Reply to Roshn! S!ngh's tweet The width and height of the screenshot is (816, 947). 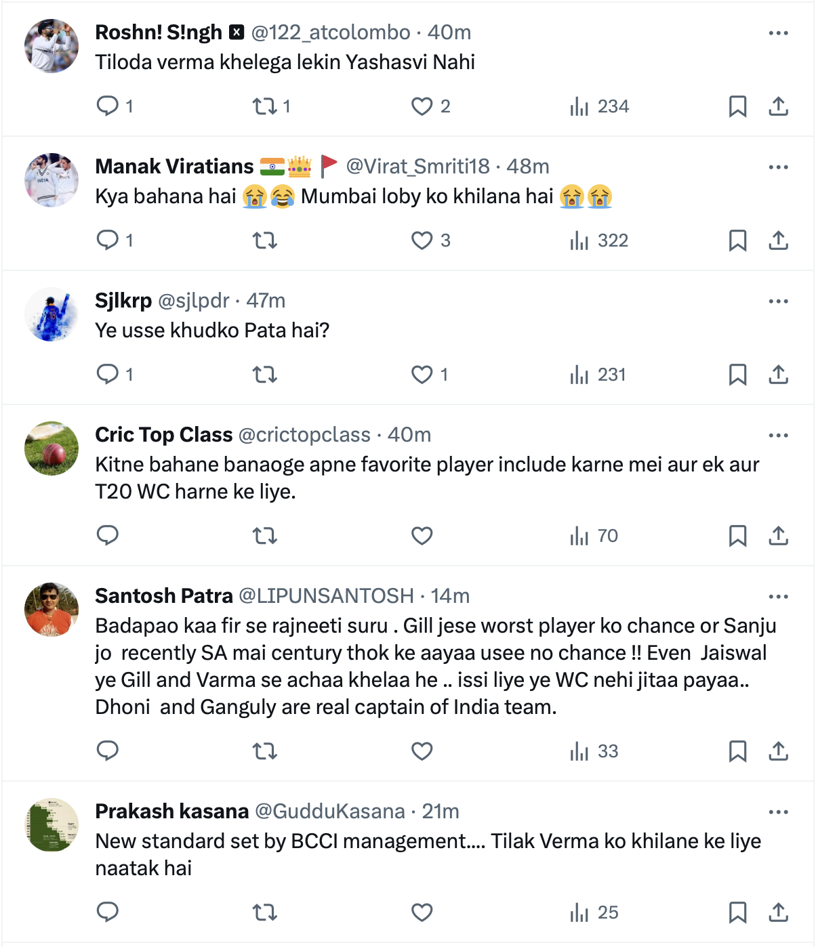click(x=108, y=106)
